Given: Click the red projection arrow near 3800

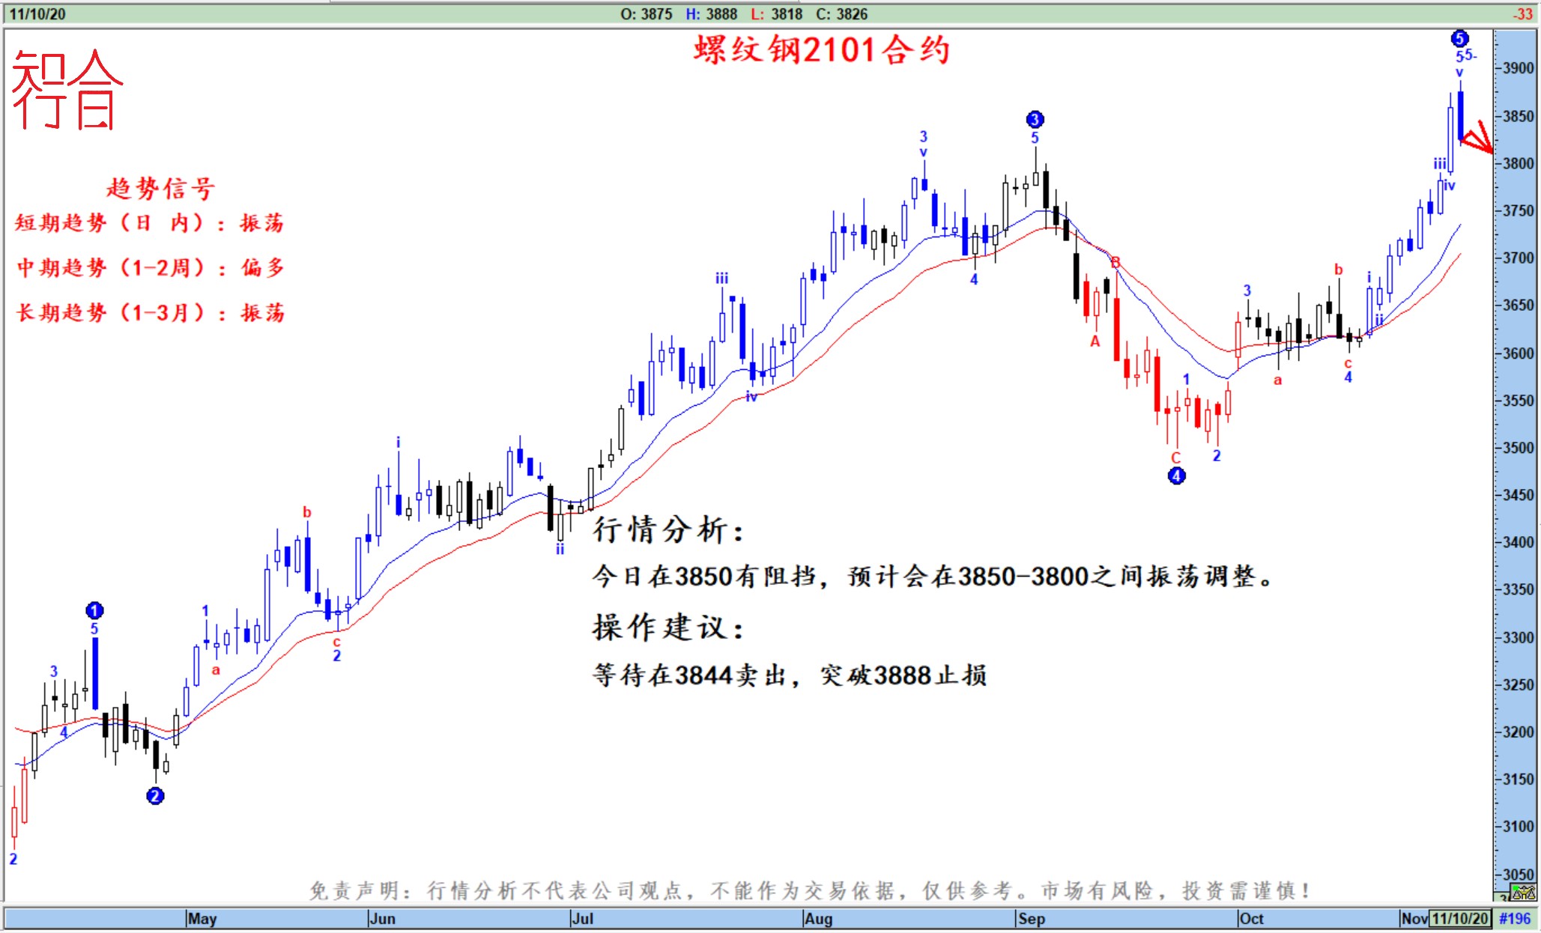Looking at the screenshot, I should [1477, 140].
